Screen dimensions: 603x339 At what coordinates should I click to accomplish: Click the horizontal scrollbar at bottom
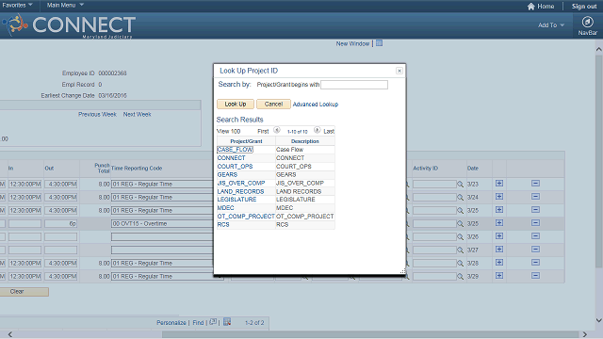[x=370, y=334]
